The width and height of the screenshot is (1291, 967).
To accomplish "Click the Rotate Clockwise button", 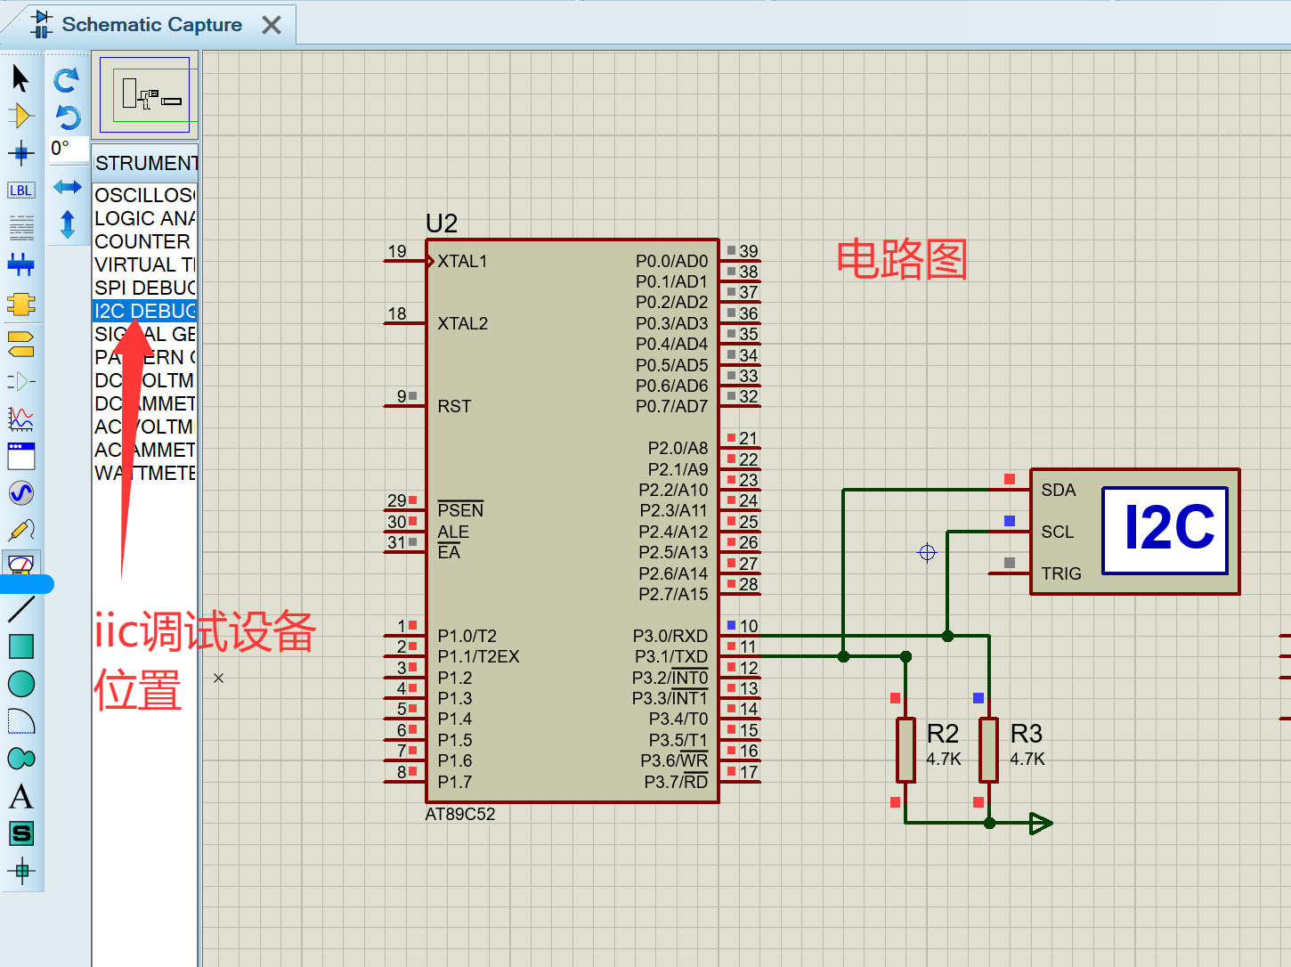I will click(x=67, y=80).
